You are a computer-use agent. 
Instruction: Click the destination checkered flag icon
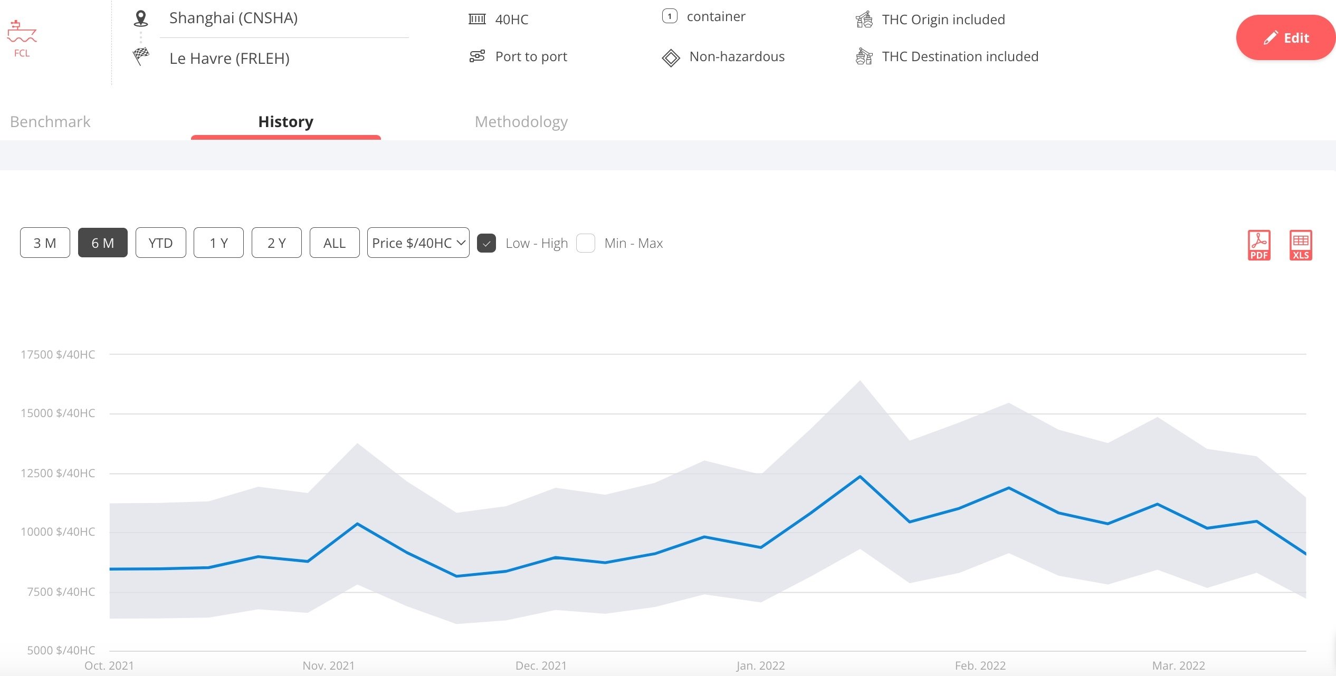140,56
